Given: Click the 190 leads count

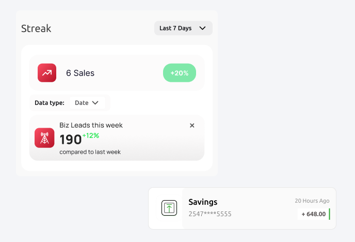Looking at the screenshot, I should (70, 140).
